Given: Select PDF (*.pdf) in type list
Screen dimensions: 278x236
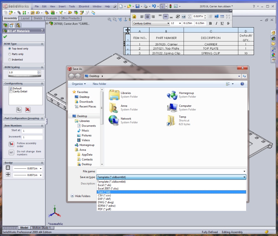Looking at the screenshot, I should [171, 209].
